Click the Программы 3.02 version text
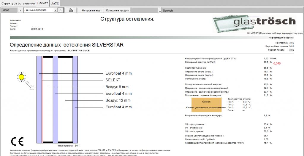This screenshot has width=304, height=156. [x=285, y=43]
